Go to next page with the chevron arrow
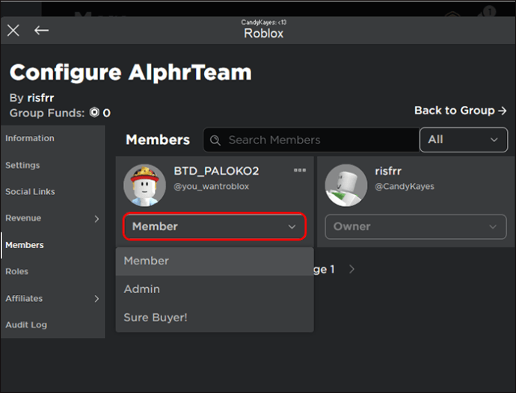This screenshot has width=516, height=393. pos(351,269)
